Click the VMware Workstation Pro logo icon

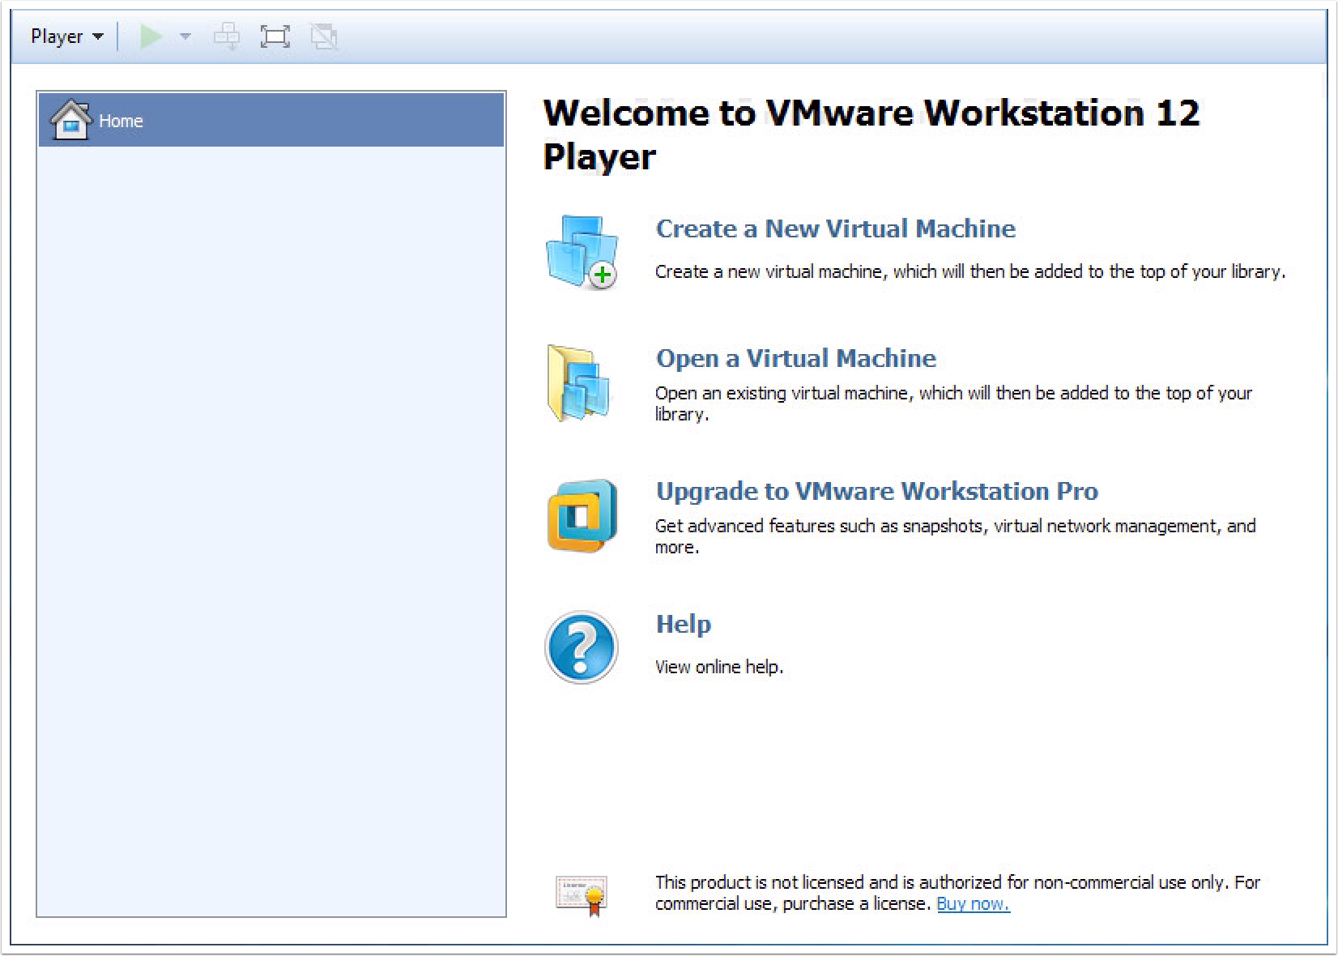click(x=582, y=515)
